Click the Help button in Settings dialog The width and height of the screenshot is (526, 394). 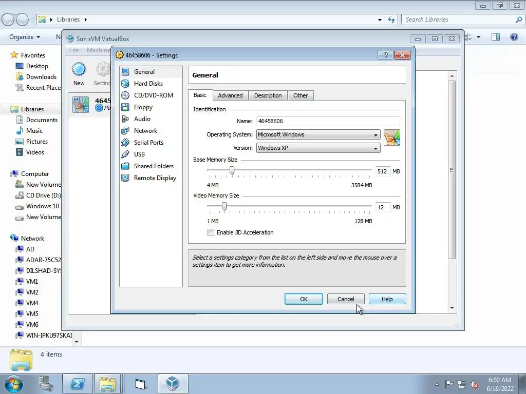click(387, 299)
